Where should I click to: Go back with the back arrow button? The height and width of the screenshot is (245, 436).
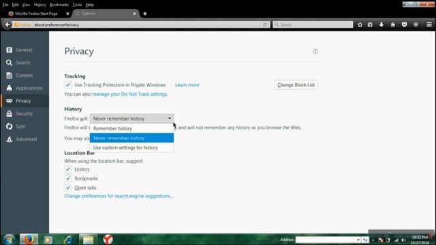(7, 24)
